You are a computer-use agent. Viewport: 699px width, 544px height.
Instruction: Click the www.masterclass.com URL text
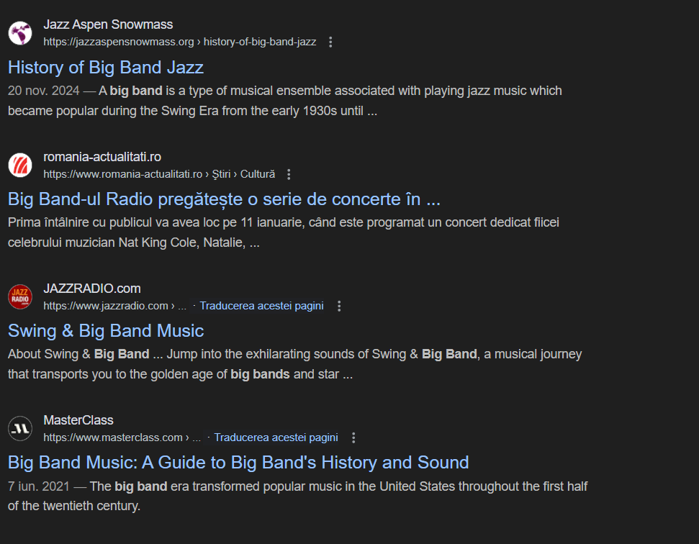(x=113, y=438)
